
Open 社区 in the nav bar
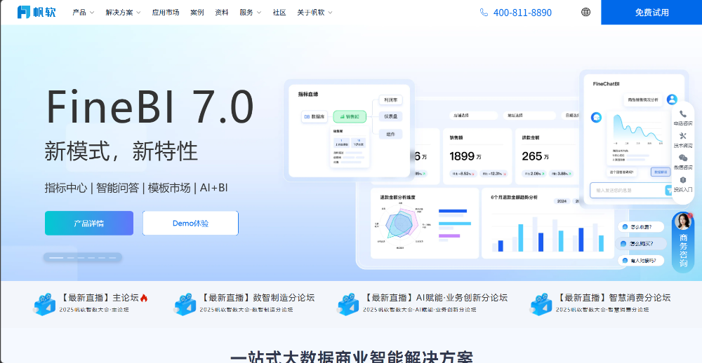(x=279, y=13)
